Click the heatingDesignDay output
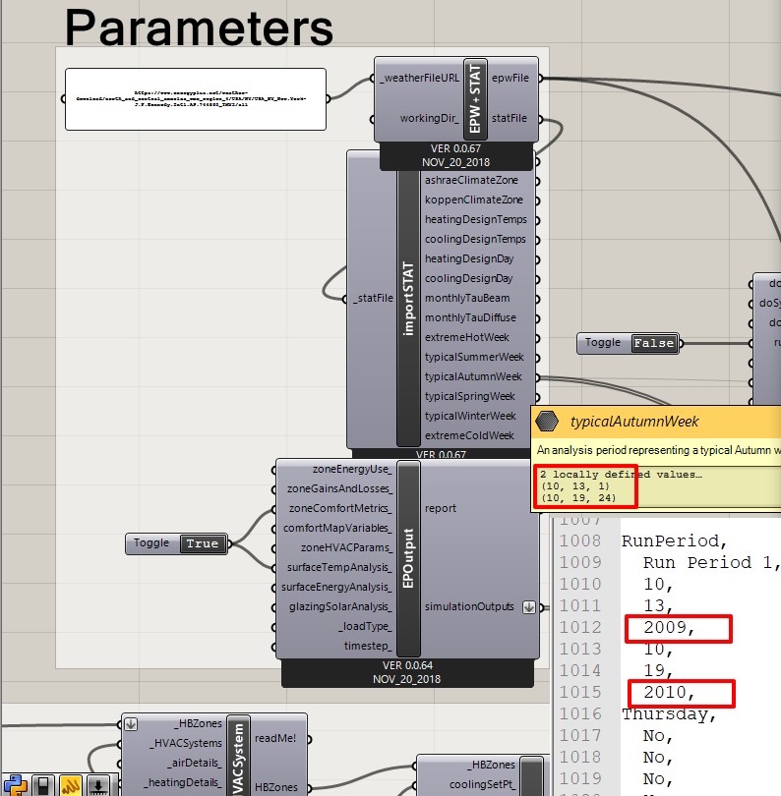The height and width of the screenshot is (796, 781). tap(469, 258)
